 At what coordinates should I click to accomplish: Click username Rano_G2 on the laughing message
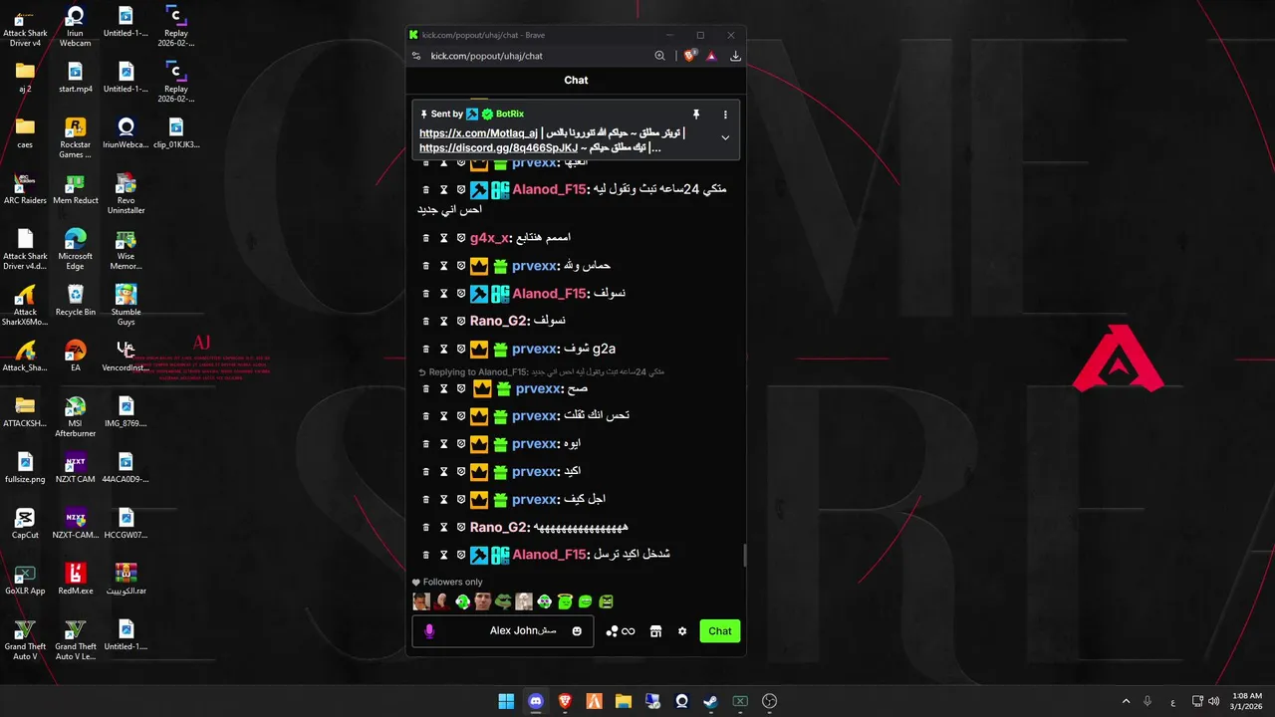[500, 528]
